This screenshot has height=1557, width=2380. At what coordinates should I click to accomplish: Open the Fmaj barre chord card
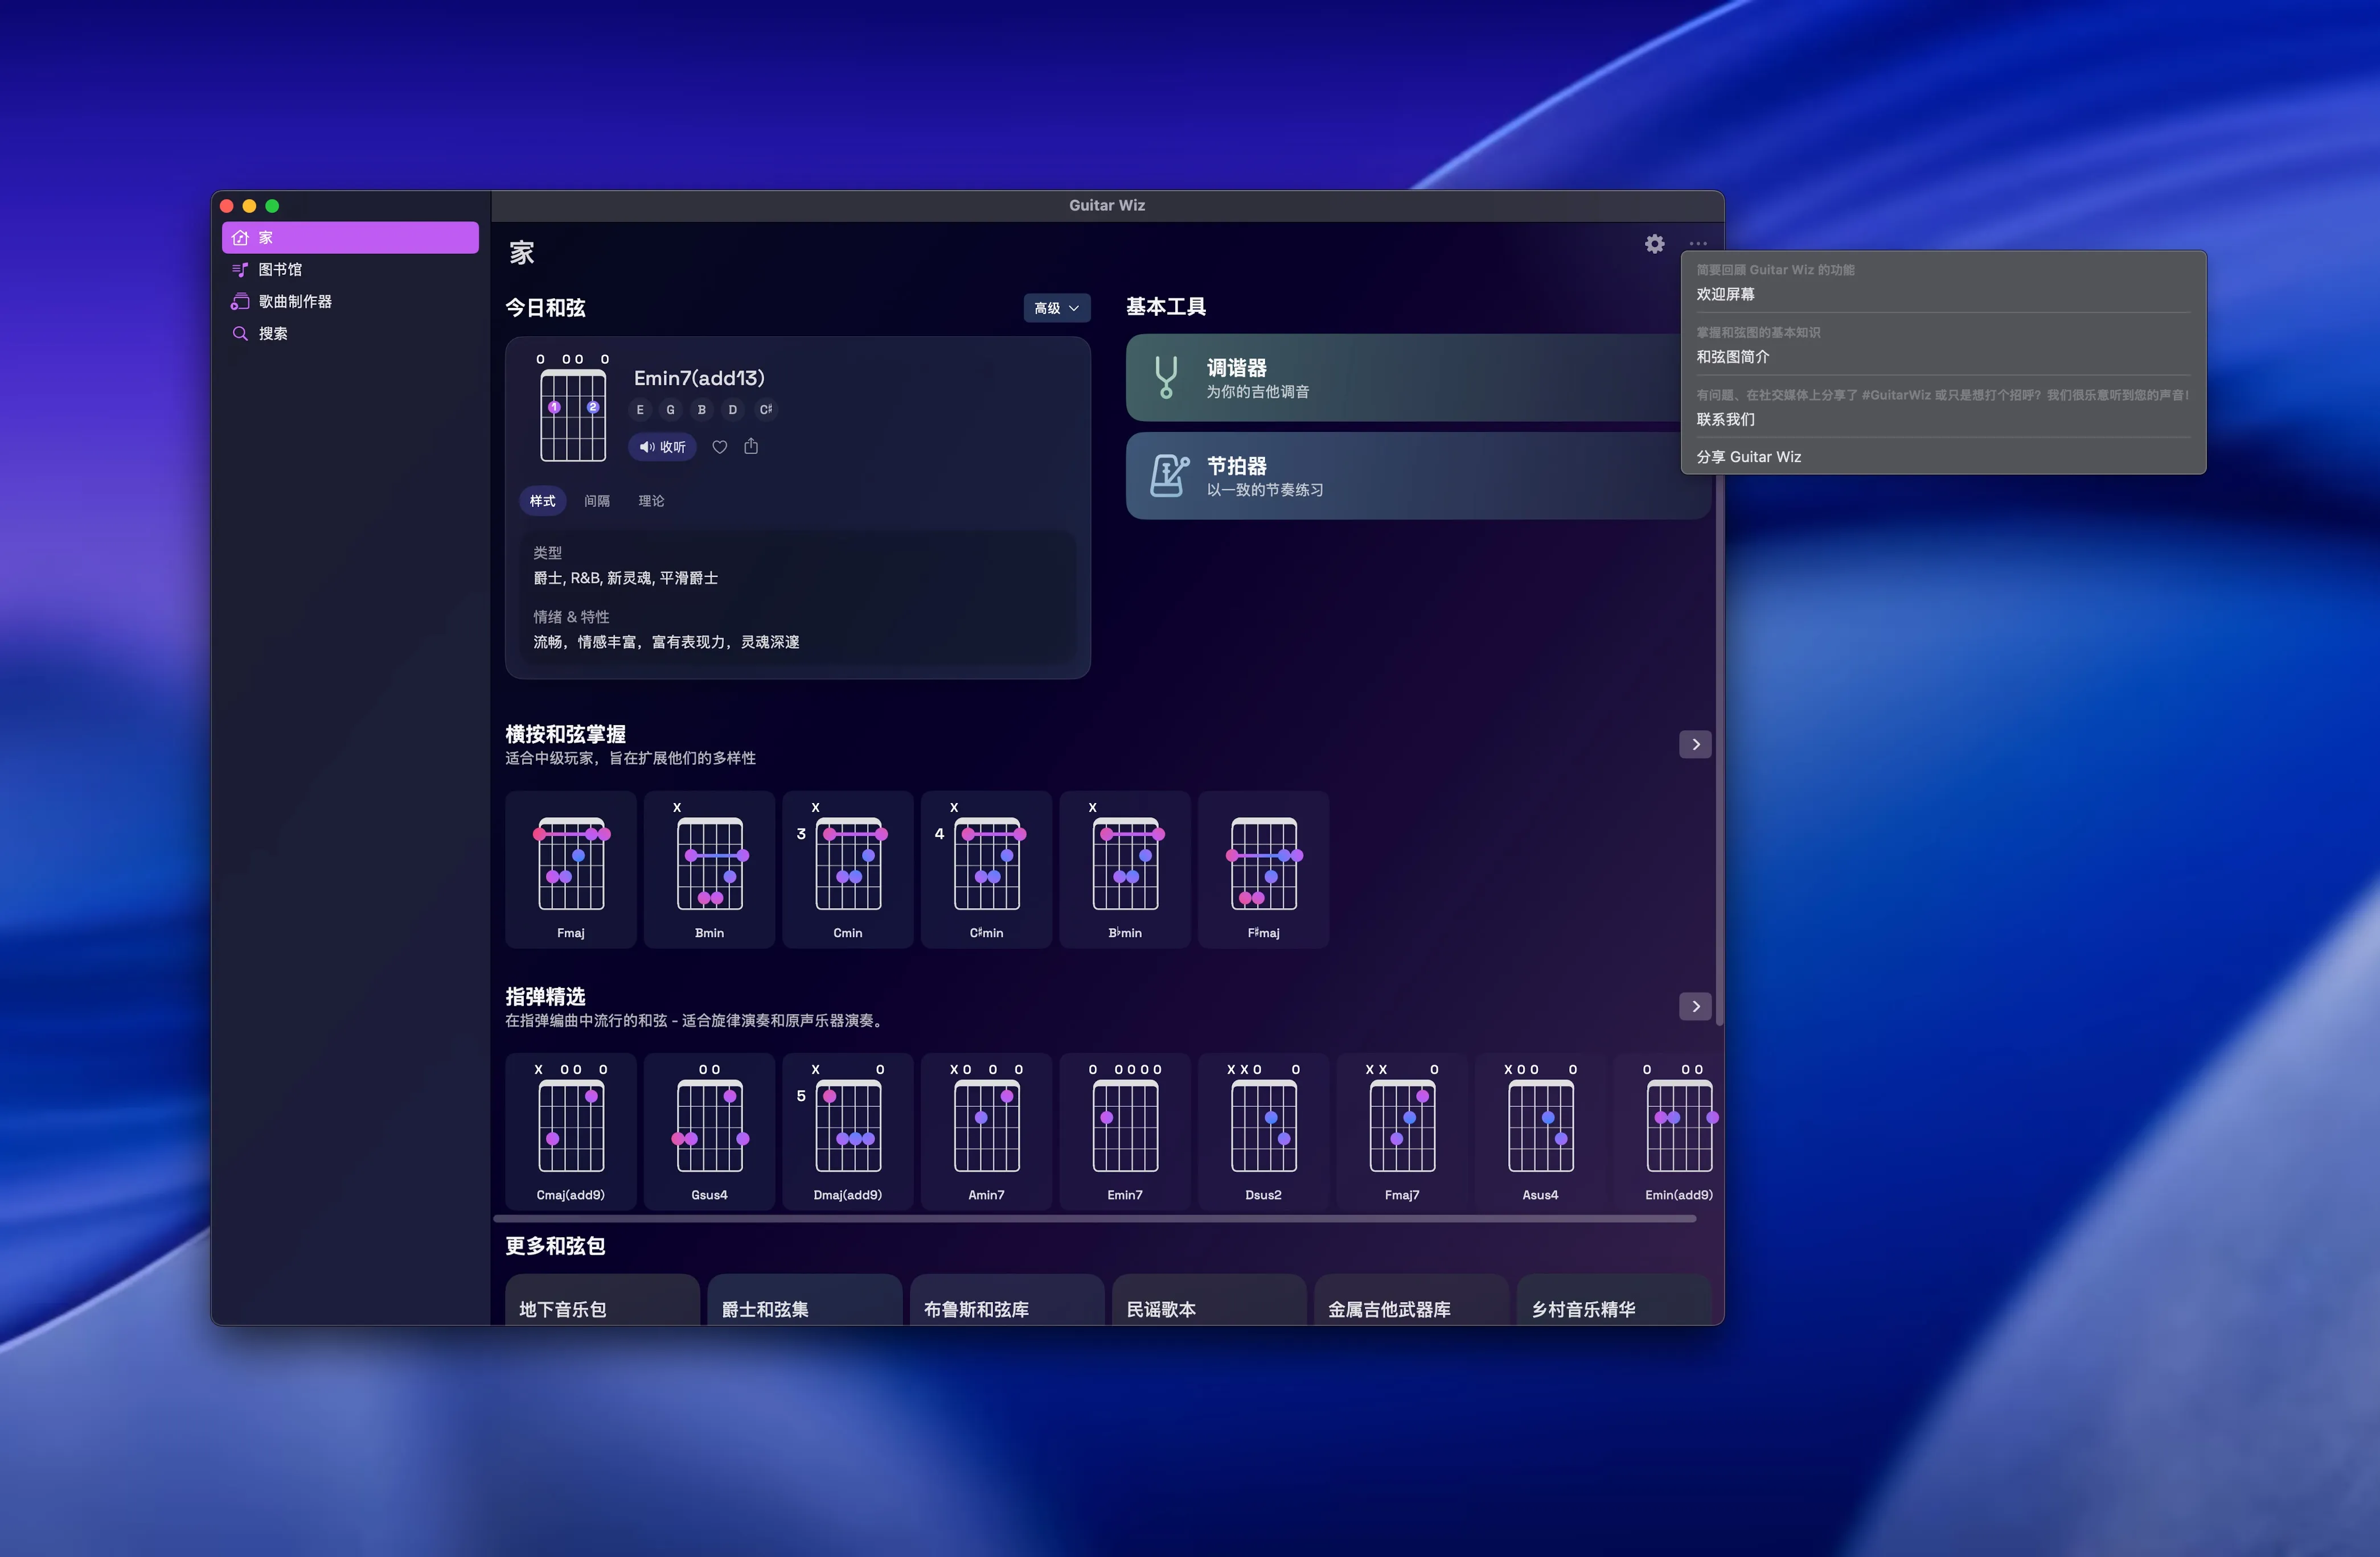571,870
